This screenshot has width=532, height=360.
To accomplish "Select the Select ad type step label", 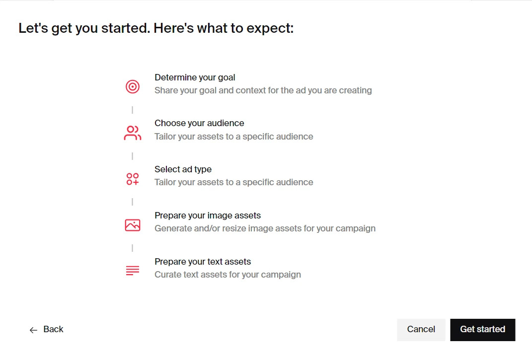I will click(x=182, y=169).
